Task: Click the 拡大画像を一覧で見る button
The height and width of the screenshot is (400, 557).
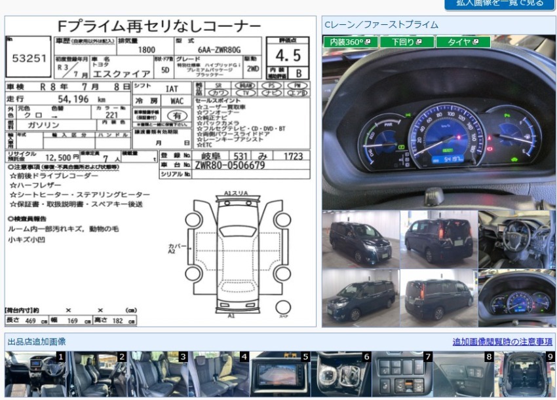Action: 500,3
